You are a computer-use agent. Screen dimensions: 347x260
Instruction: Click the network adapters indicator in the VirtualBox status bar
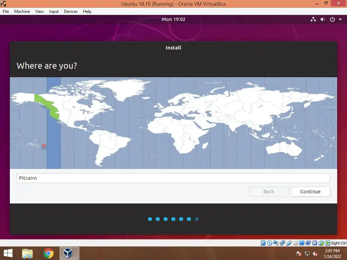(282, 243)
